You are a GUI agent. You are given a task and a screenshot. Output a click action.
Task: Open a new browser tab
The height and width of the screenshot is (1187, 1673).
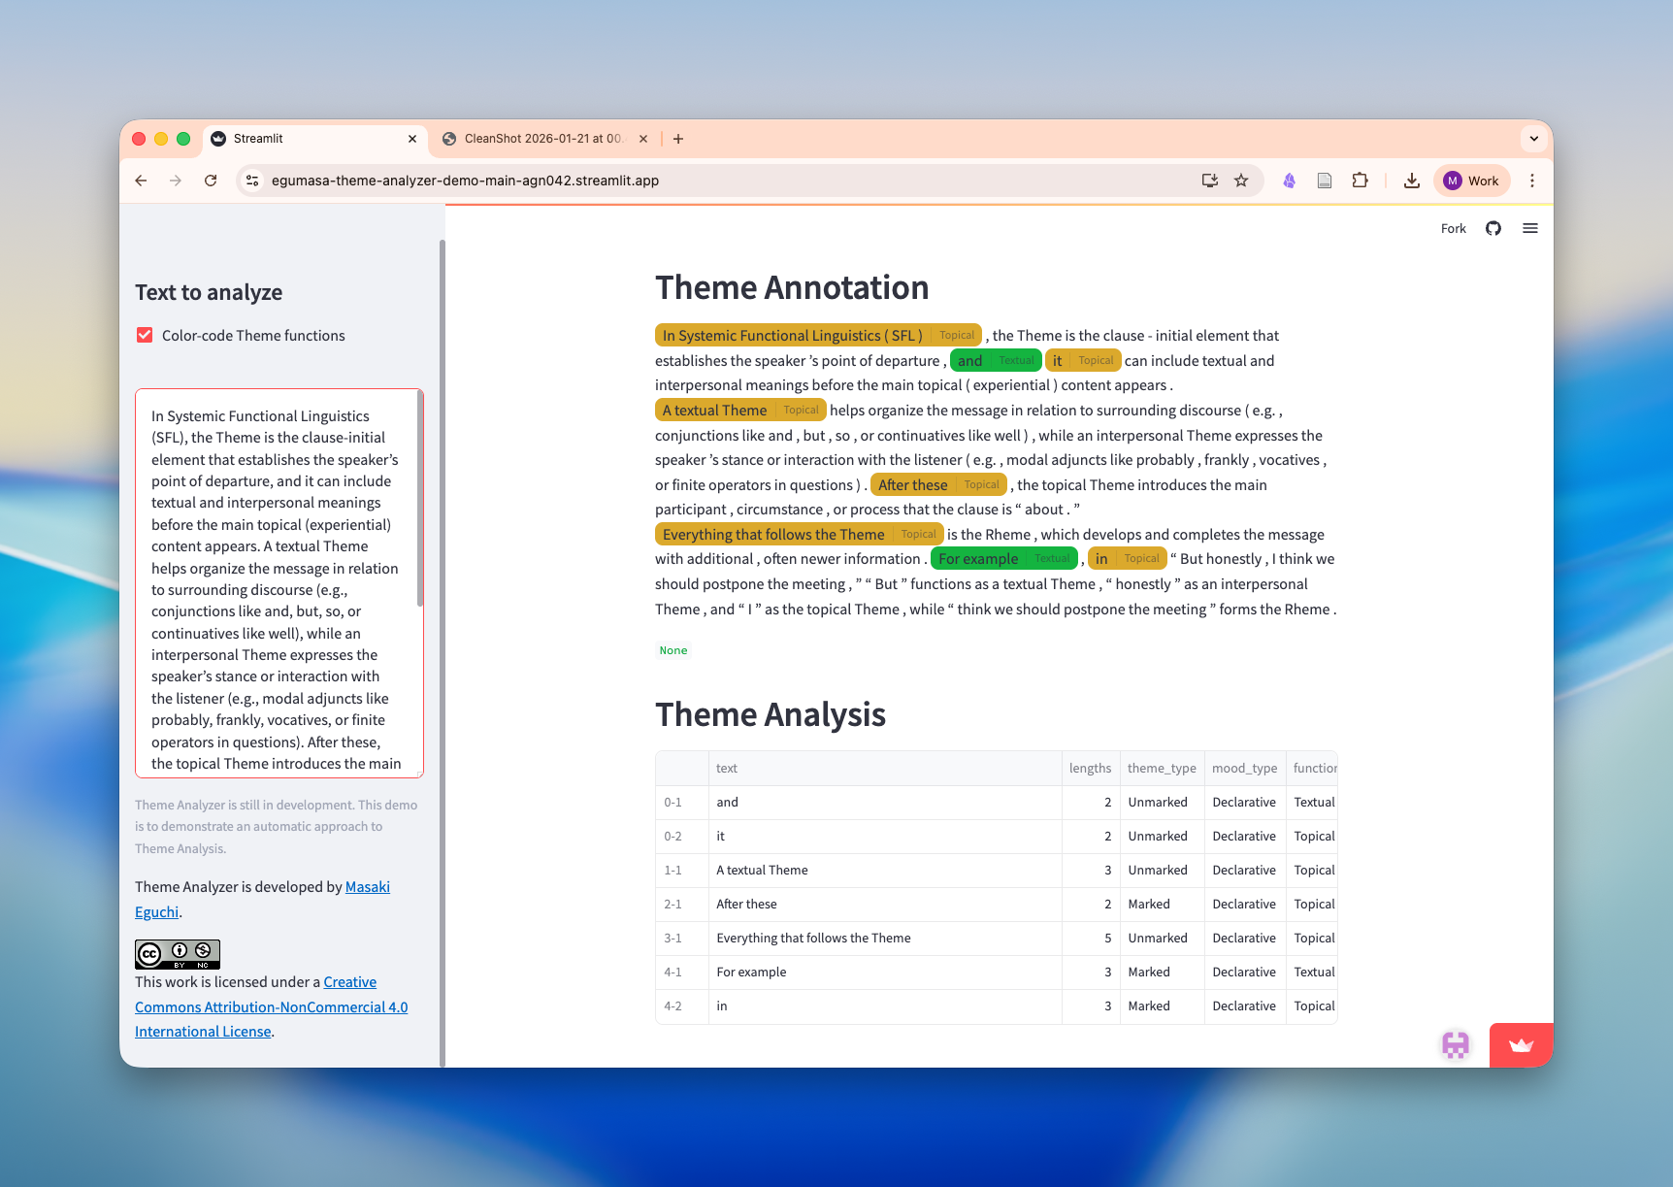point(678,139)
